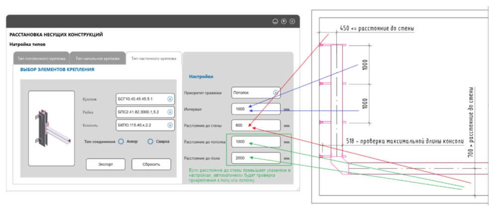Close the dialog window
The height and width of the screenshot is (214, 501).
pyautogui.click(x=292, y=21)
